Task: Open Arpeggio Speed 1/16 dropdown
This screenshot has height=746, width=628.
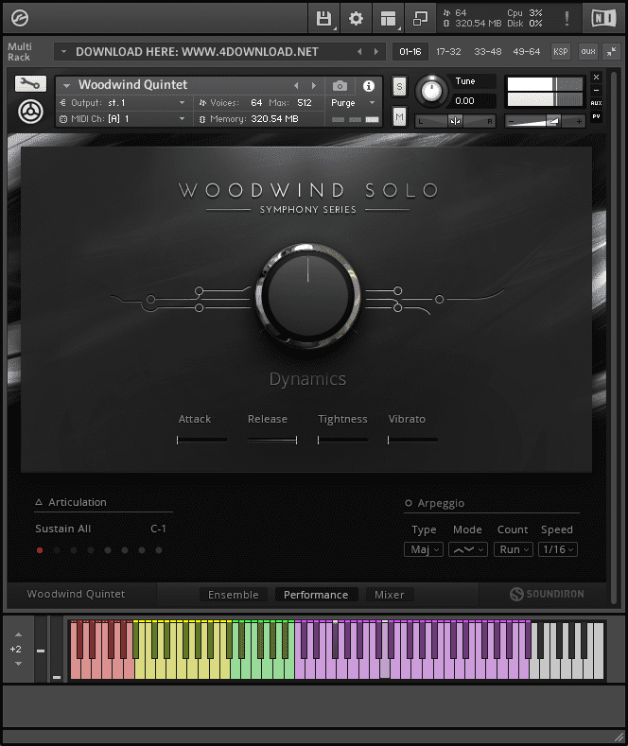Action: (x=558, y=549)
